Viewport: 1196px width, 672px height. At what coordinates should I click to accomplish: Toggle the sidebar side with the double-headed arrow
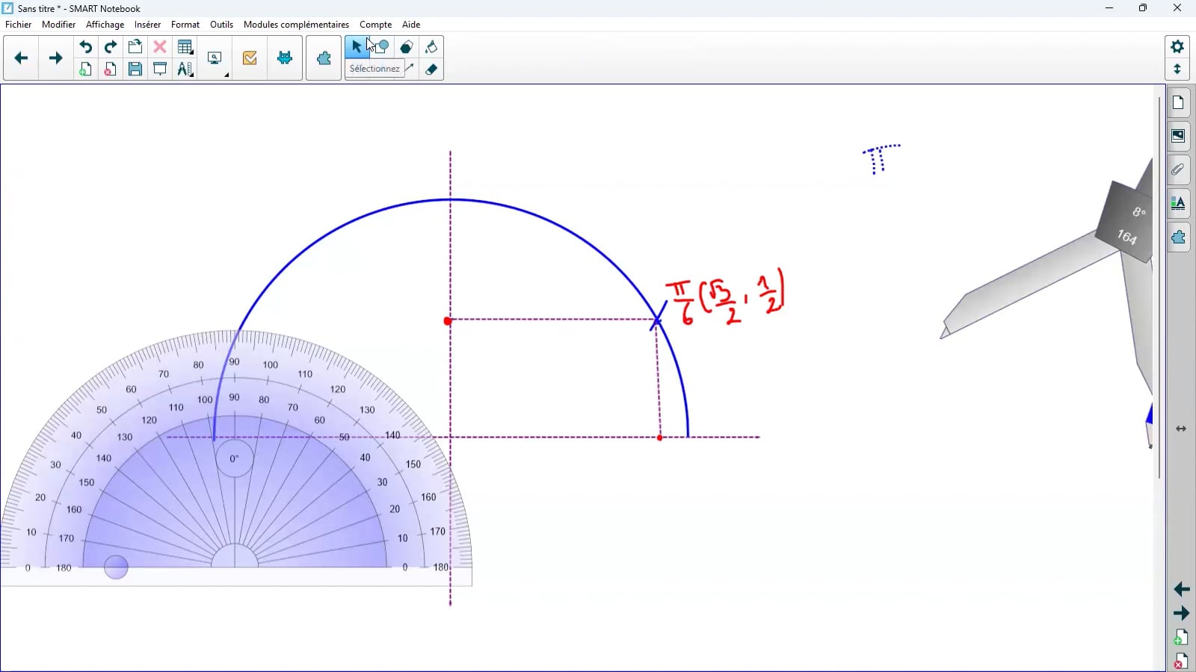[x=1181, y=429]
